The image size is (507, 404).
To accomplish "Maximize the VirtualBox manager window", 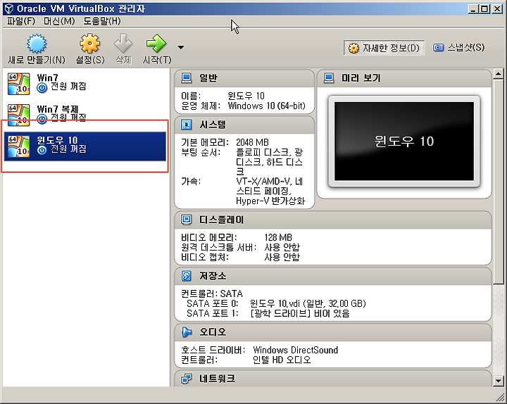I will coord(484,9).
